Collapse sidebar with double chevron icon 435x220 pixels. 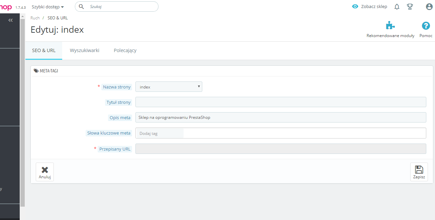10,20
